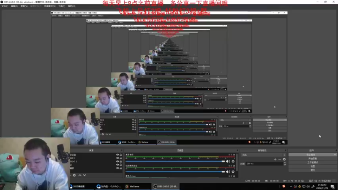The width and height of the screenshot is (338, 190).
Task: Open the 桌面音频 channel gear settings
Action: 233,161
